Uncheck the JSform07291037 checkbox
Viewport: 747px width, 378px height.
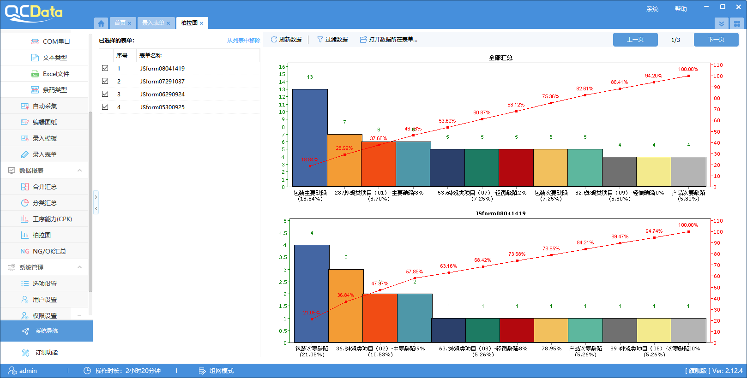tap(105, 81)
